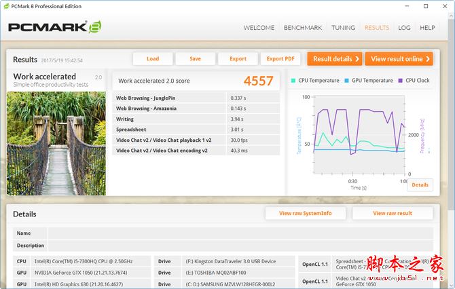Click the Work accelerated heading
This screenshot has width=455, height=289.
[45, 77]
